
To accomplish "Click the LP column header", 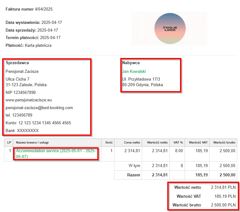I will pyautogui.click(x=9, y=142).
